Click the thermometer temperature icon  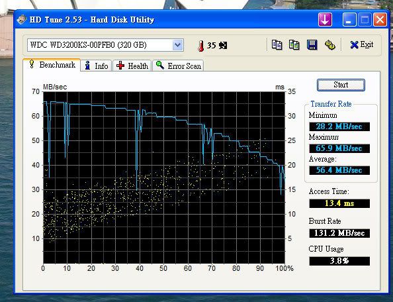coord(200,46)
